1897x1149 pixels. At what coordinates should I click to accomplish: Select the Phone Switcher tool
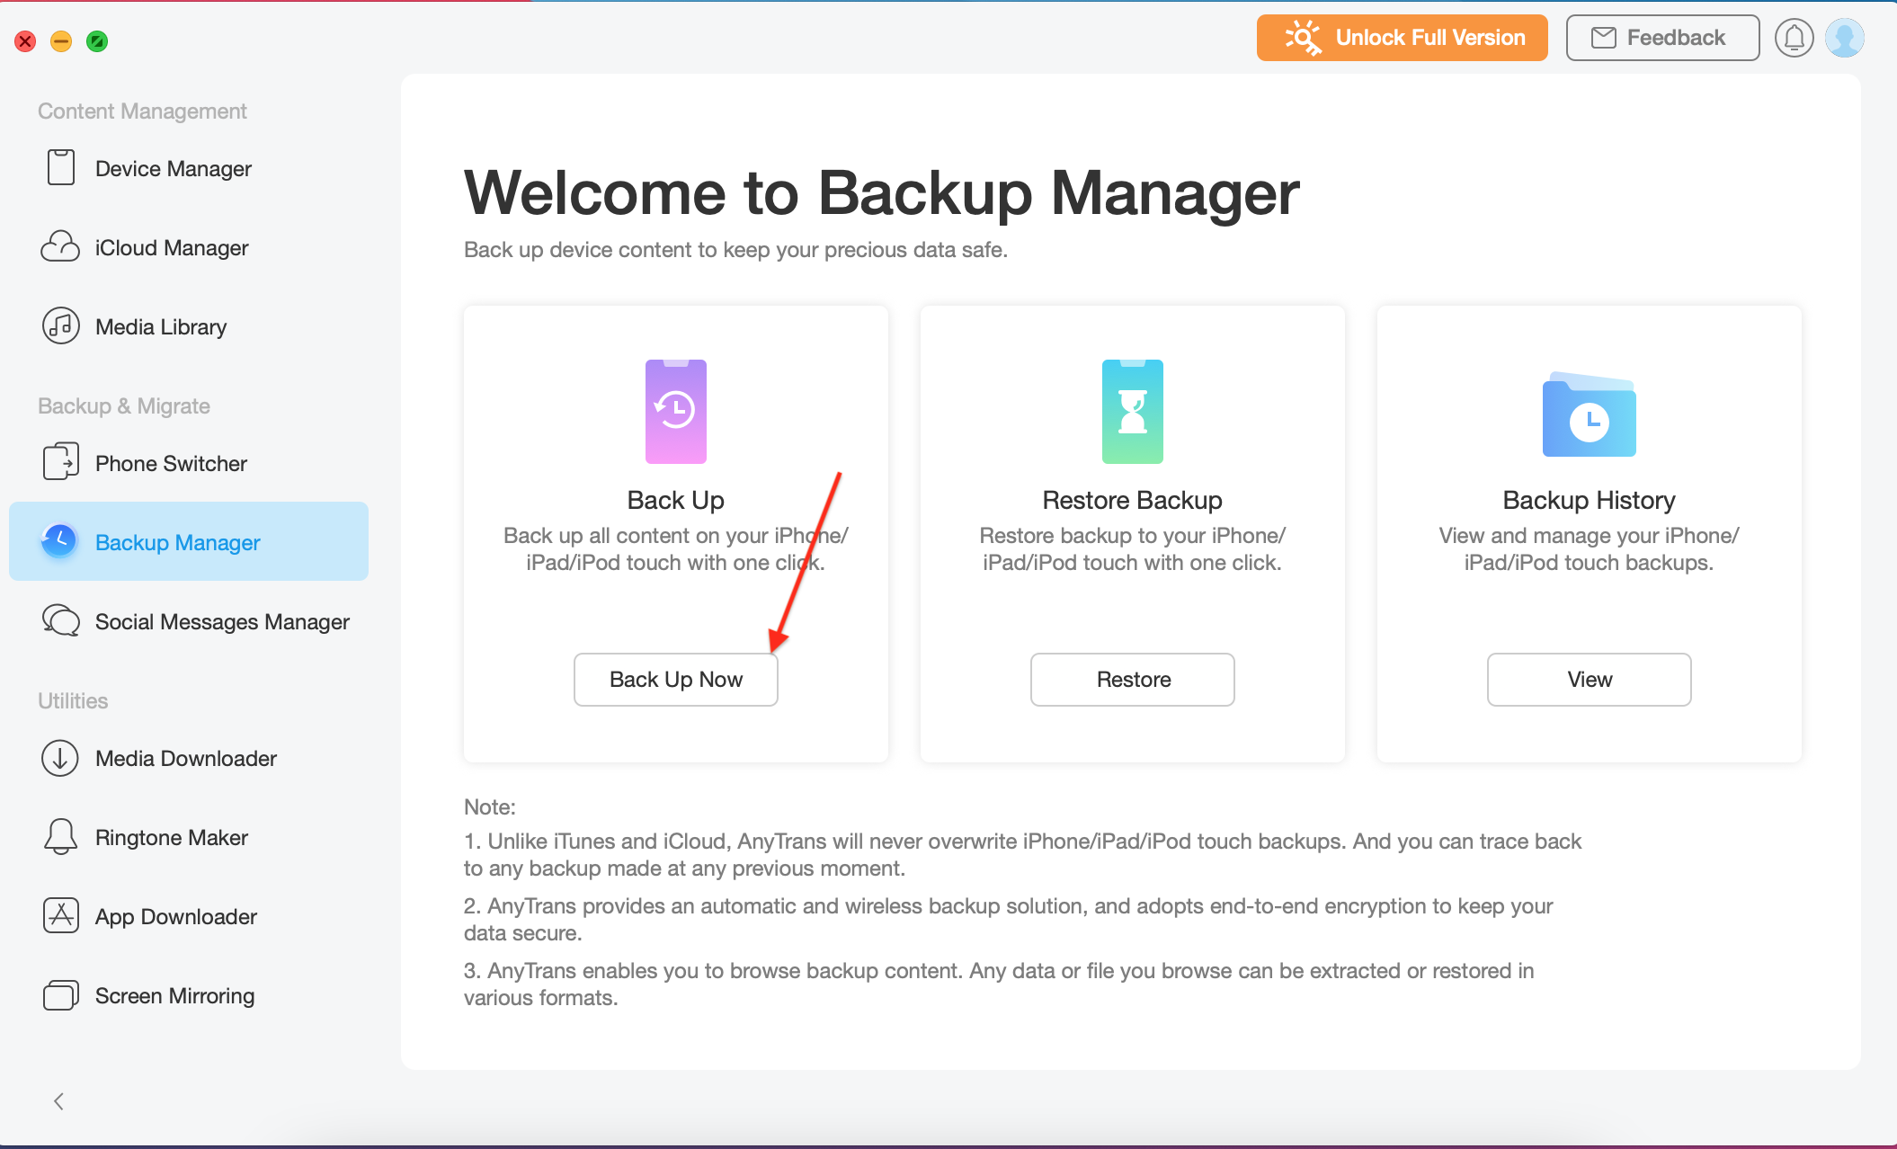(170, 463)
